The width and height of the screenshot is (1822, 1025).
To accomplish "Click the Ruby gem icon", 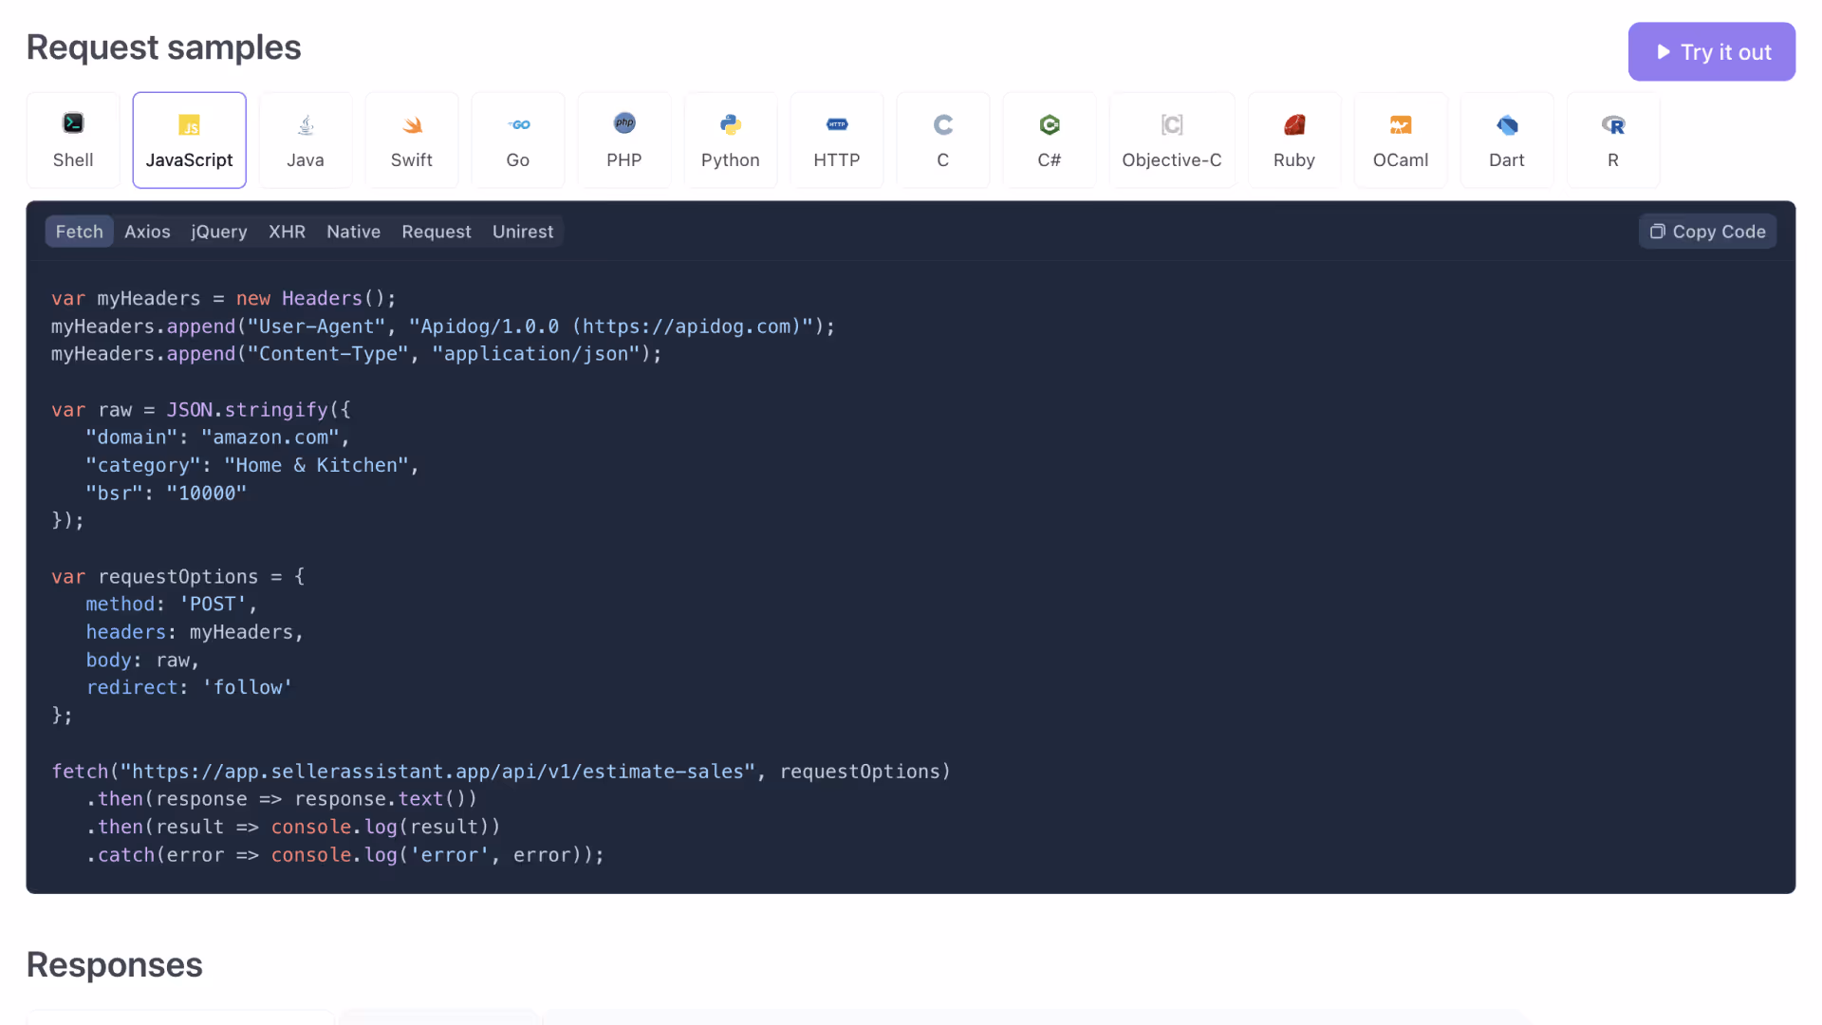I will click(x=1293, y=124).
